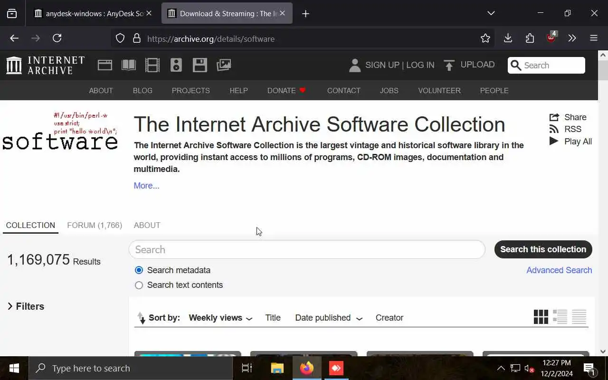Image resolution: width=608 pixels, height=380 pixels.
Task: Sort results by Title
Action: click(273, 318)
